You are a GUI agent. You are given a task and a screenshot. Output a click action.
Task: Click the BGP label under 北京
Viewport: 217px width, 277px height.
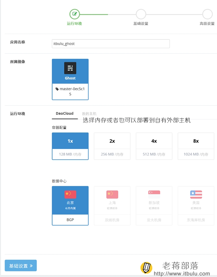[x=70, y=220]
